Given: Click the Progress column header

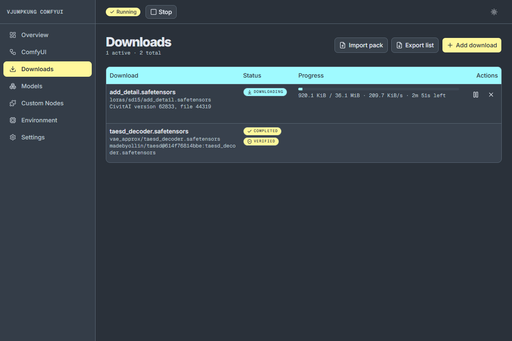Looking at the screenshot, I should coord(311,75).
